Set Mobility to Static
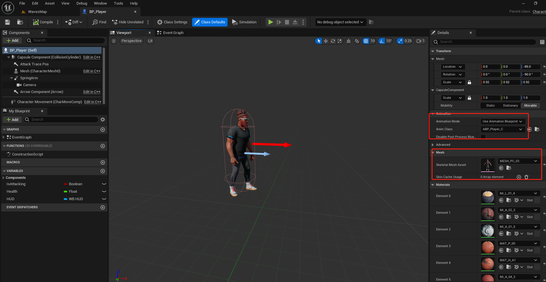Viewport: 546px width, 282px height. [490, 106]
